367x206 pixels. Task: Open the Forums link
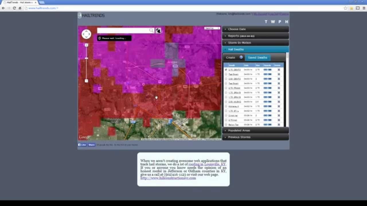tap(284, 14)
